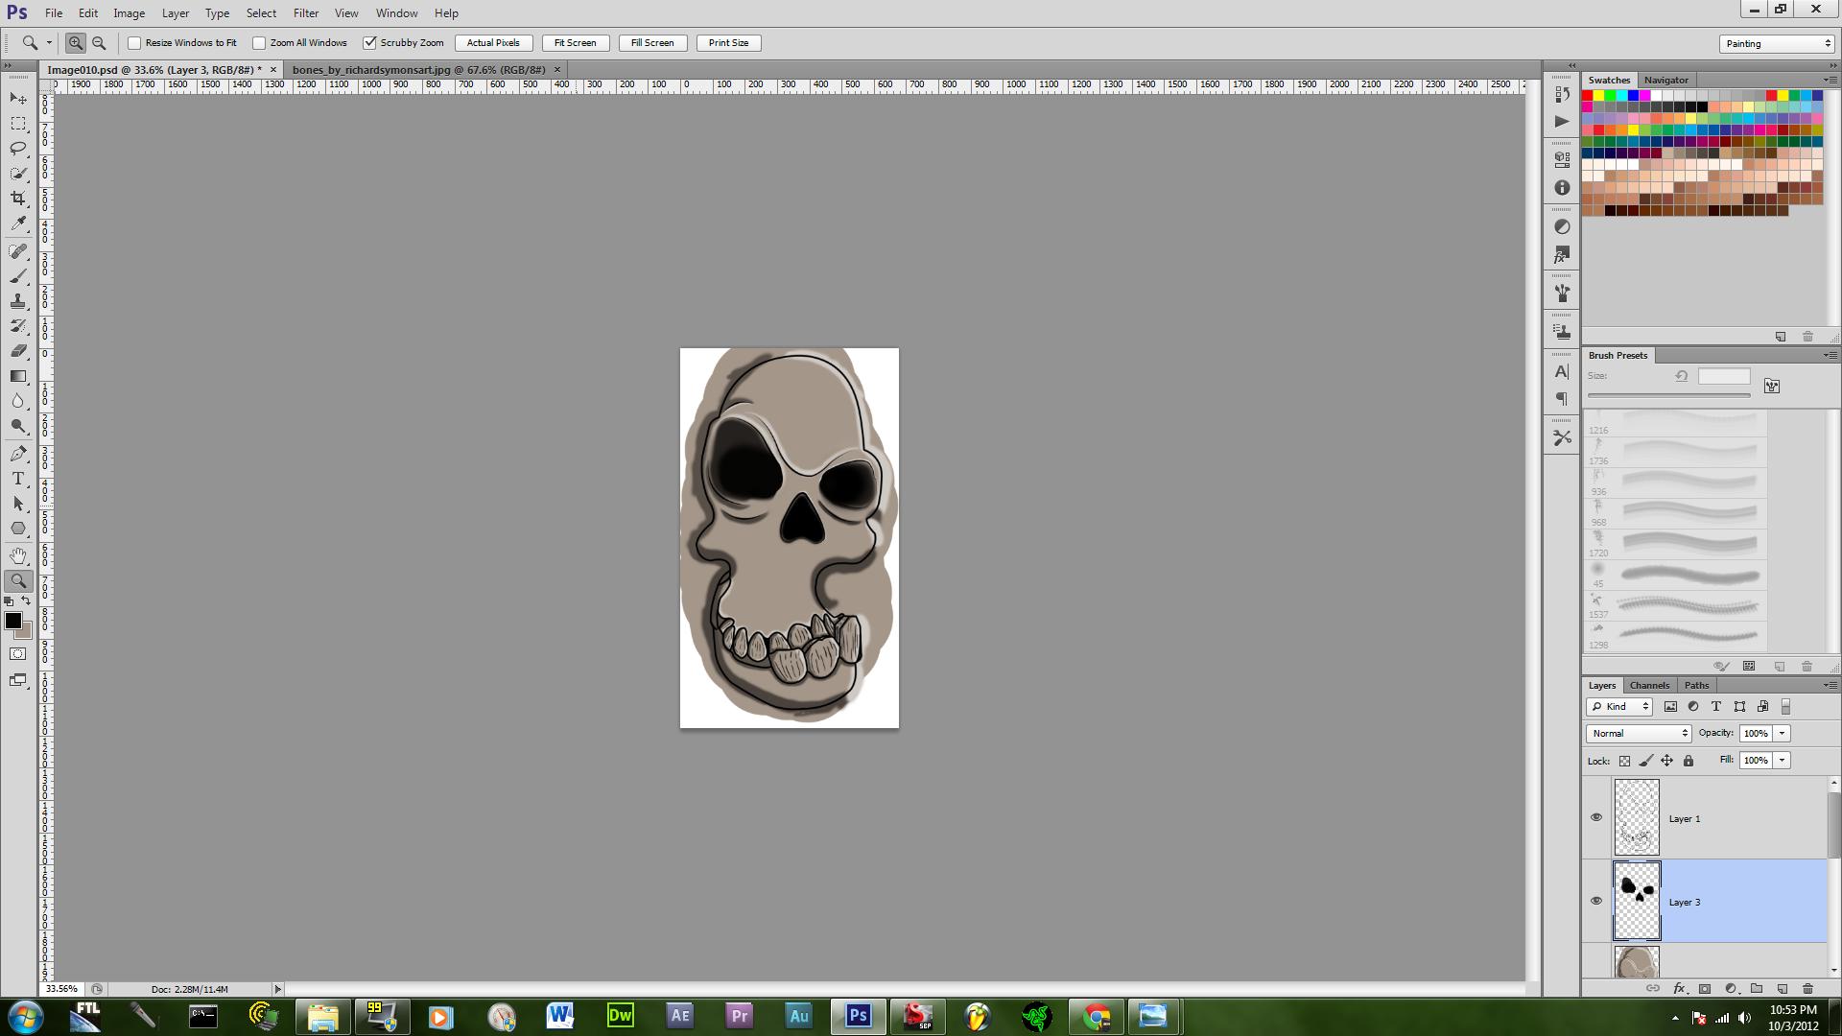
Task: Select the Blur tool
Action: (18, 401)
